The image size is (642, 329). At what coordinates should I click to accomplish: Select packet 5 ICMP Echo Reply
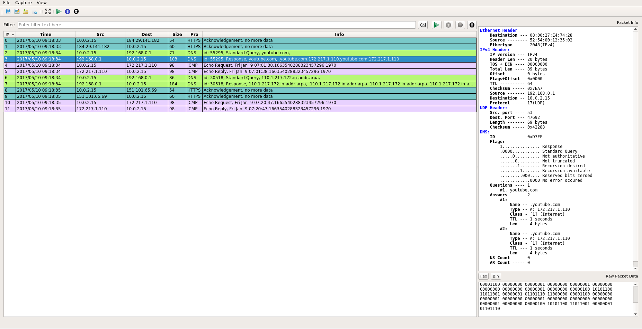240,72
